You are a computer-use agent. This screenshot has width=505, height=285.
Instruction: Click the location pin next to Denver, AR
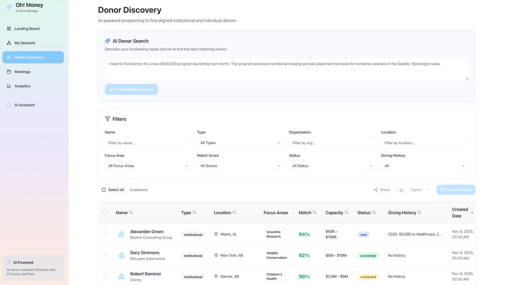(216, 276)
